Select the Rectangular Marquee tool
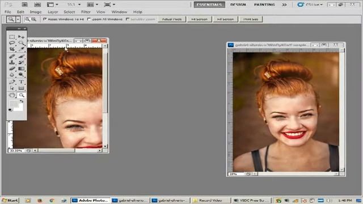363x204 pixels. click(12, 37)
